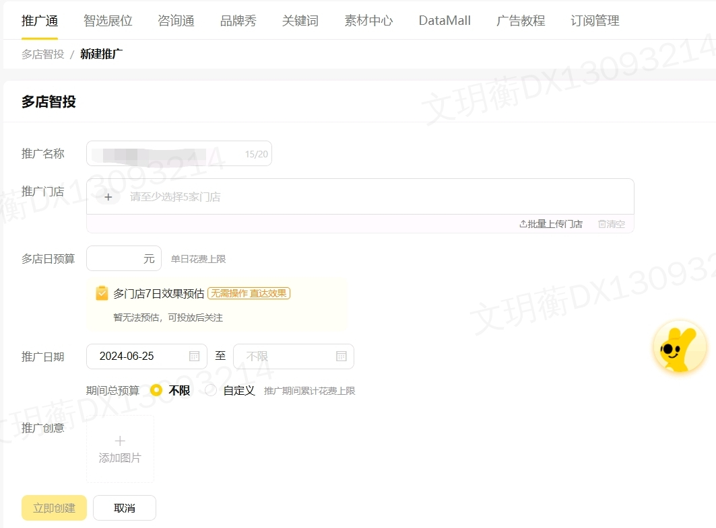The height and width of the screenshot is (528, 716).
Task: Click the plus icon to add stores
Action: pyautogui.click(x=108, y=197)
